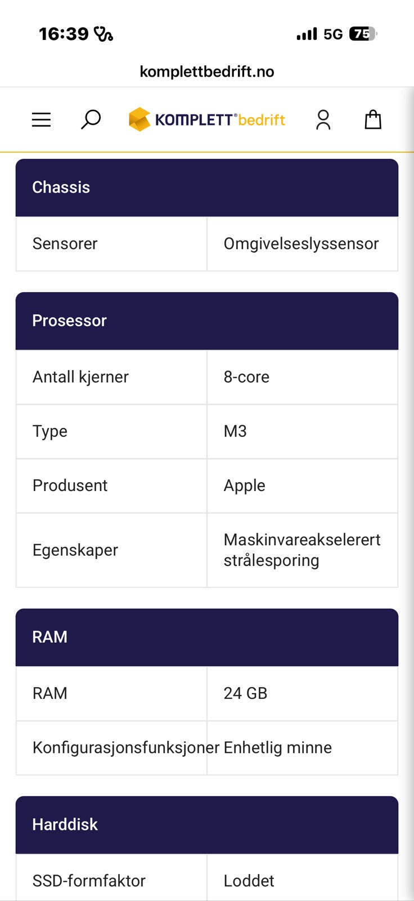This screenshot has height=901, width=414.
Task: Open the hamburger menu icon
Action: pyautogui.click(x=41, y=119)
